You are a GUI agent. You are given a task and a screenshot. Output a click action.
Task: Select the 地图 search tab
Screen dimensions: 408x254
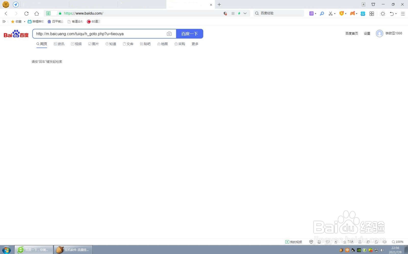pyautogui.click(x=162, y=44)
